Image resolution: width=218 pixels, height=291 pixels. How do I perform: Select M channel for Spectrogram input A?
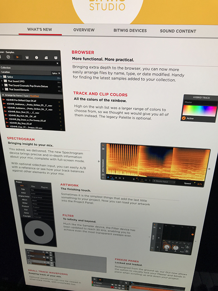click(x=120, y=178)
